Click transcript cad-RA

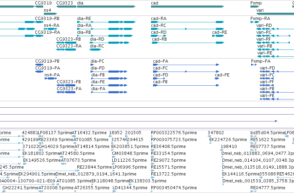click(159, 19)
